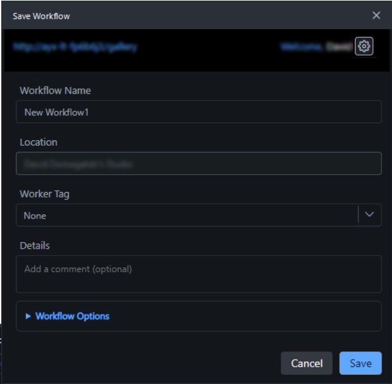
Task: Open settings with the gear icon
Action: click(x=364, y=46)
